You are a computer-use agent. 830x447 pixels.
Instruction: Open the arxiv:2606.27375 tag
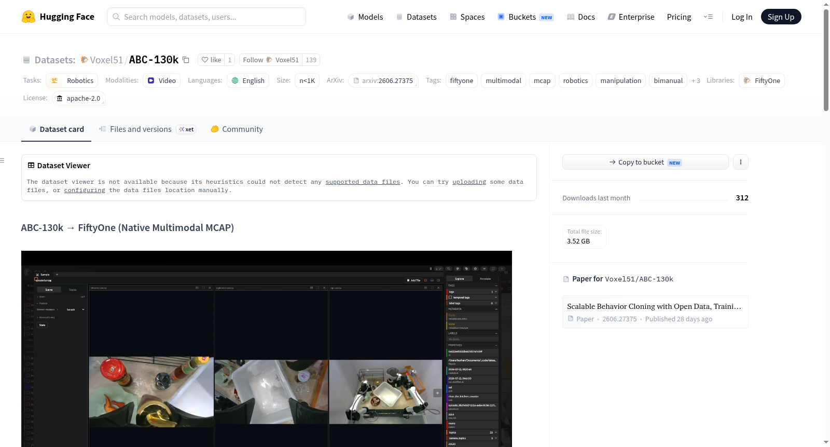(x=383, y=80)
